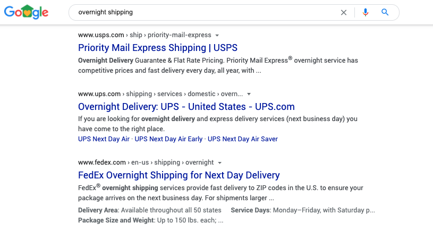Click the www.fedex.com breadcrumb URL
The height and width of the screenshot is (231, 433).
pos(102,162)
